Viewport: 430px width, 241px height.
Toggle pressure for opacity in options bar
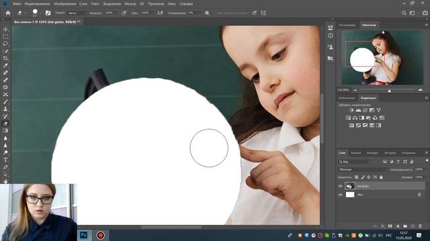click(x=124, y=13)
